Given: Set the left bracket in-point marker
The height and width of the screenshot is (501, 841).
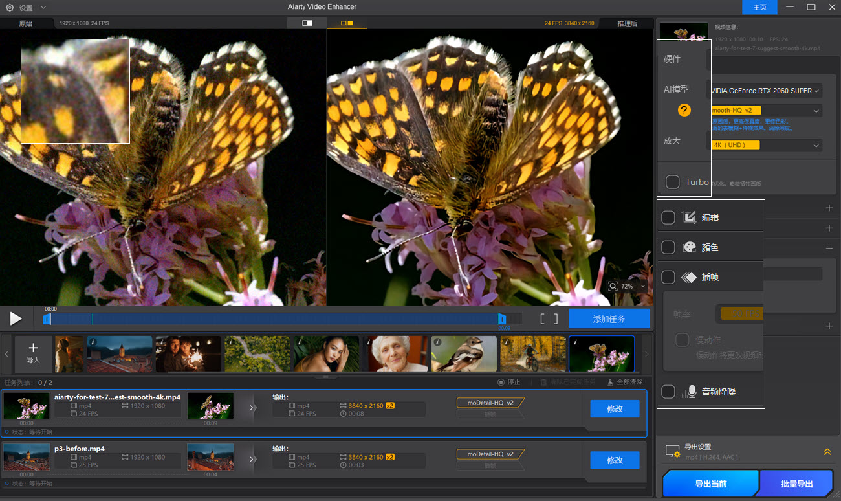Looking at the screenshot, I should [x=543, y=318].
